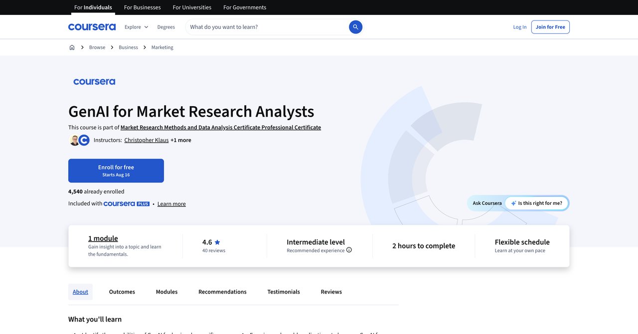Click the What you'll learn heading
638x334 pixels.
[95, 320]
